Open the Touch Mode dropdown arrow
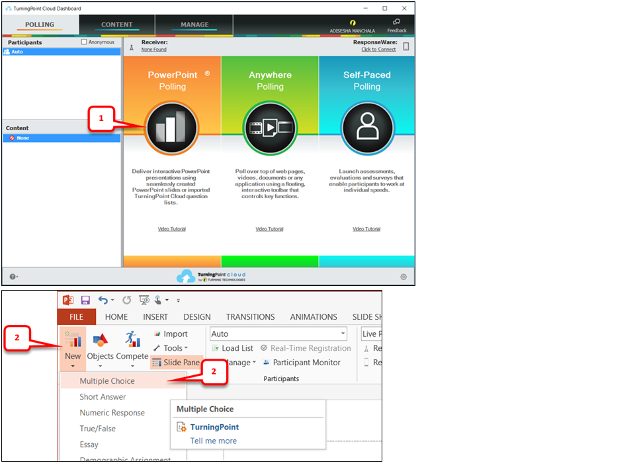Screen dimensions: 635x463 click(167, 300)
